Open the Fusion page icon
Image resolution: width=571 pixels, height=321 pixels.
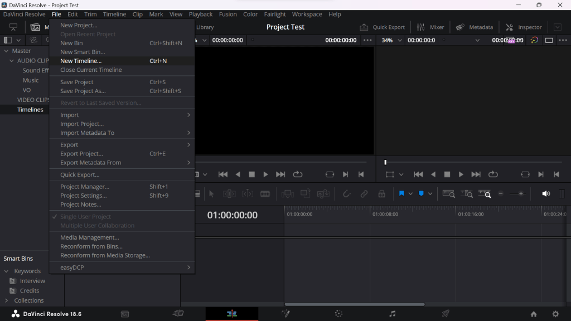point(285,314)
